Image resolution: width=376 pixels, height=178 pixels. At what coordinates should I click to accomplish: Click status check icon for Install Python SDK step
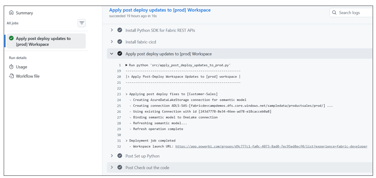120,30
